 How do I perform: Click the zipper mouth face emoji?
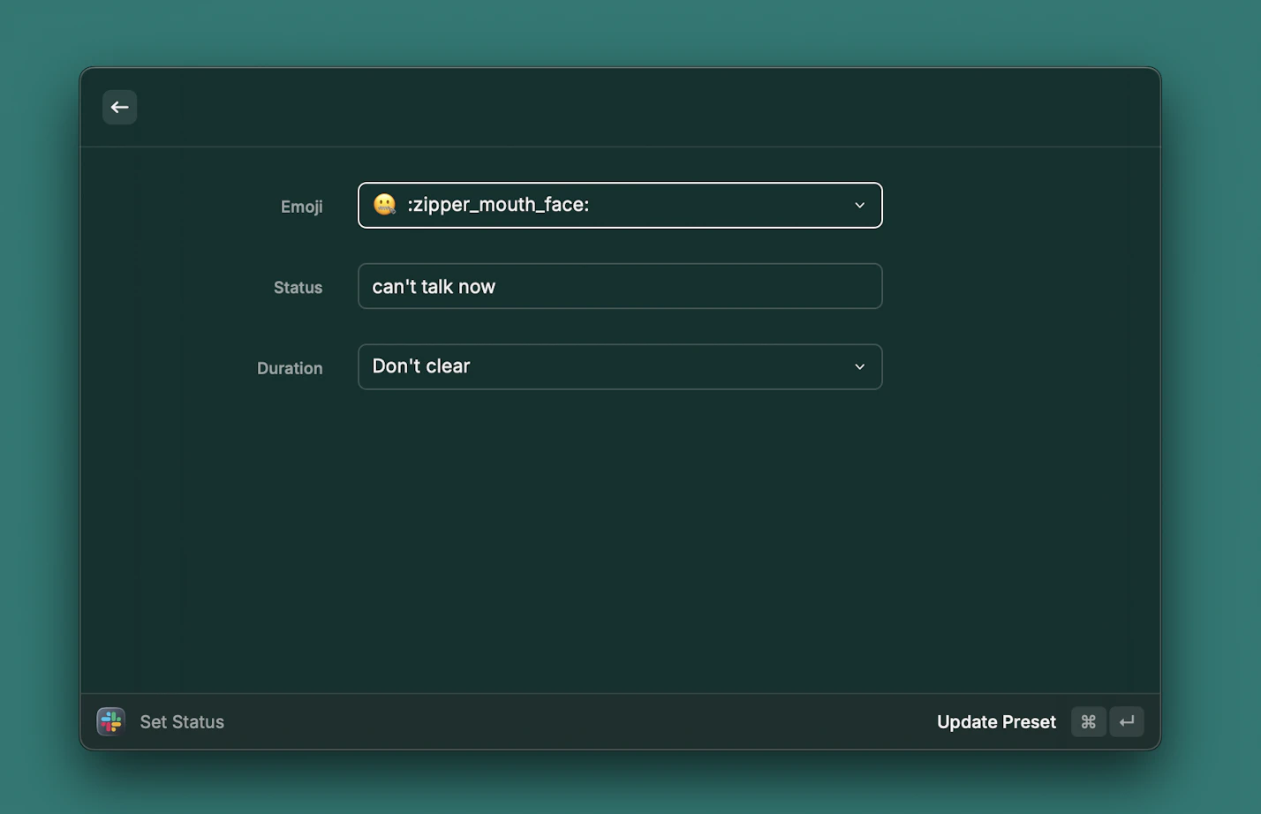point(385,205)
